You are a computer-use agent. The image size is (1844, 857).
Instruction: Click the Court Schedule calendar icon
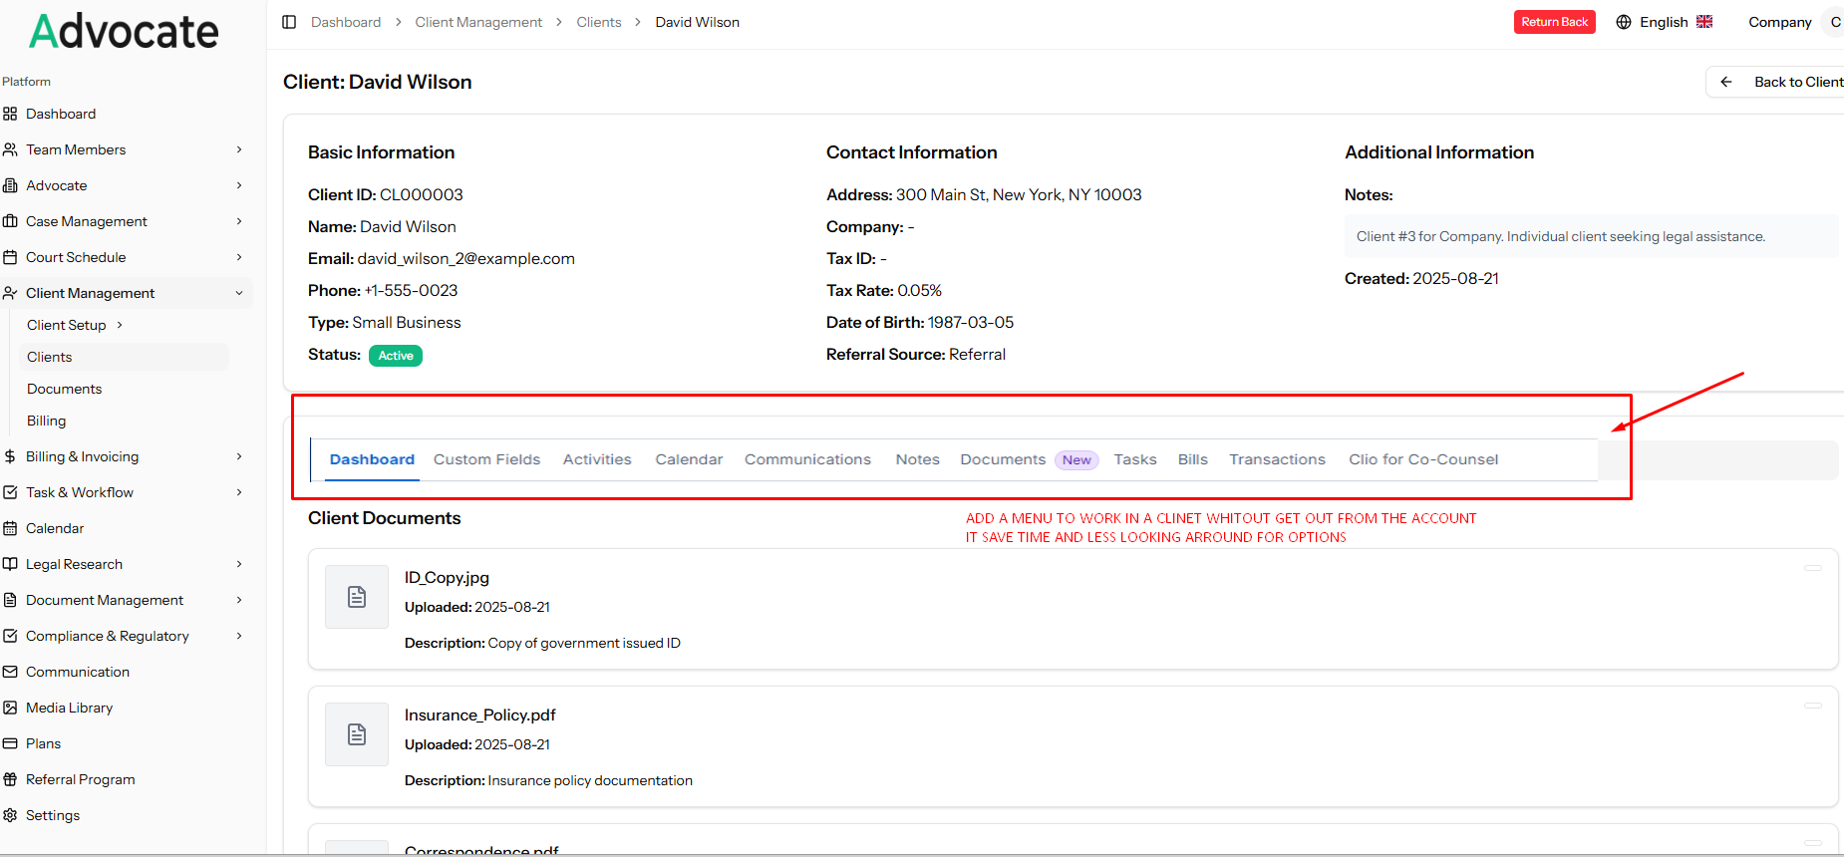pos(10,257)
